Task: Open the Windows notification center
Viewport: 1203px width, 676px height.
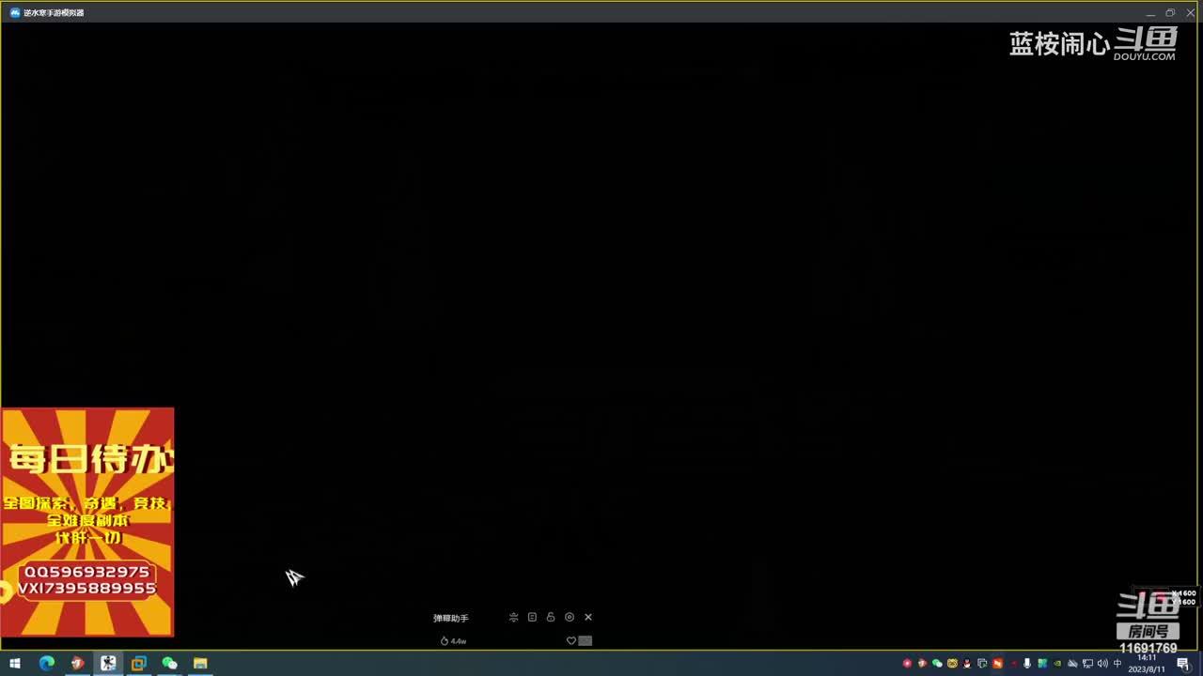Action: (x=1182, y=664)
